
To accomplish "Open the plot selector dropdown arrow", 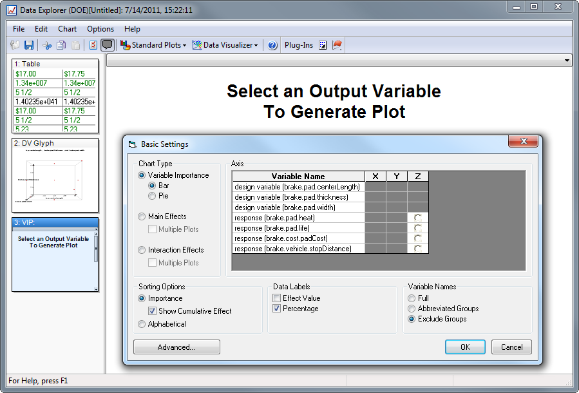I will [x=566, y=61].
